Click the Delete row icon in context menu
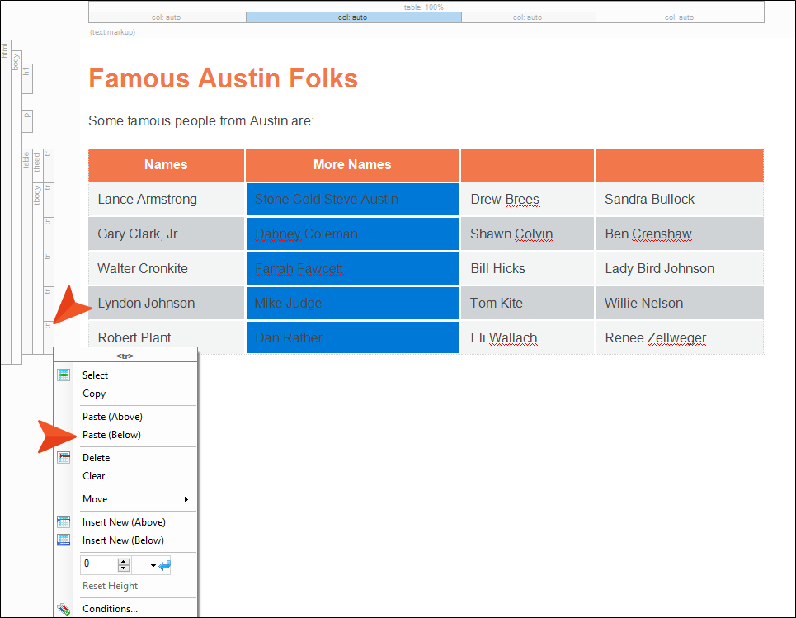This screenshot has width=796, height=618. (64, 458)
